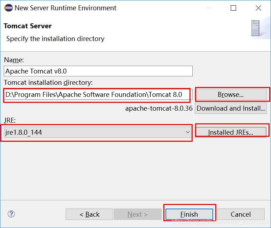Click the apache-tomcat-8.0.36 version label
Screen dimensions: 271x228
tap(159, 109)
